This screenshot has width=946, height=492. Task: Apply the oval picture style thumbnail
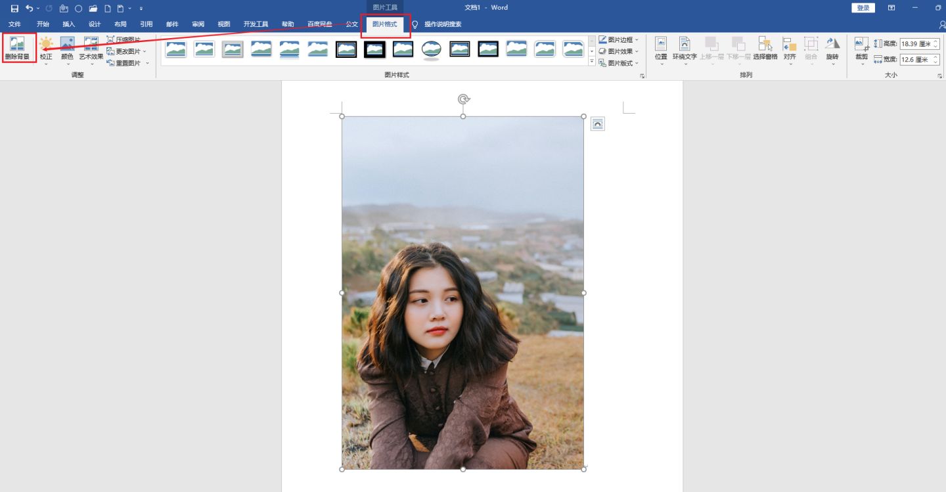(431, 49)
